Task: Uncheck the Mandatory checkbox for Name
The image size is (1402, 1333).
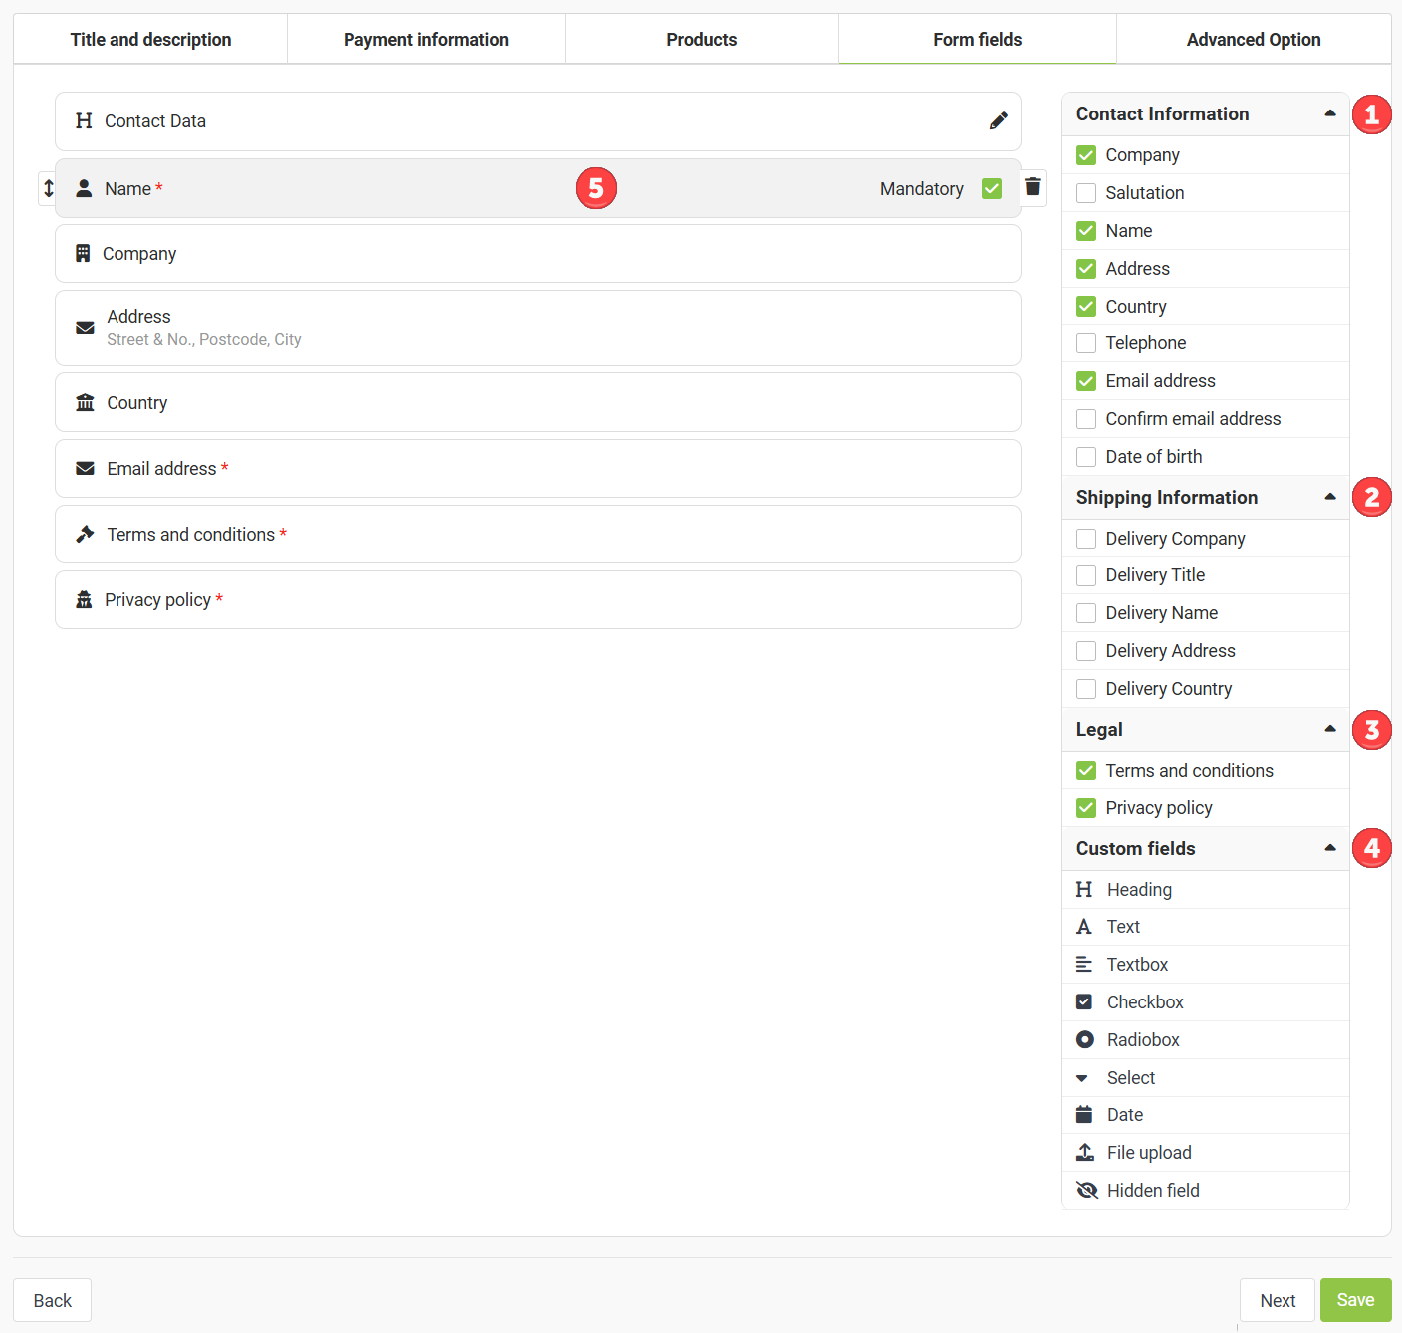Action: tap(992, 189)
